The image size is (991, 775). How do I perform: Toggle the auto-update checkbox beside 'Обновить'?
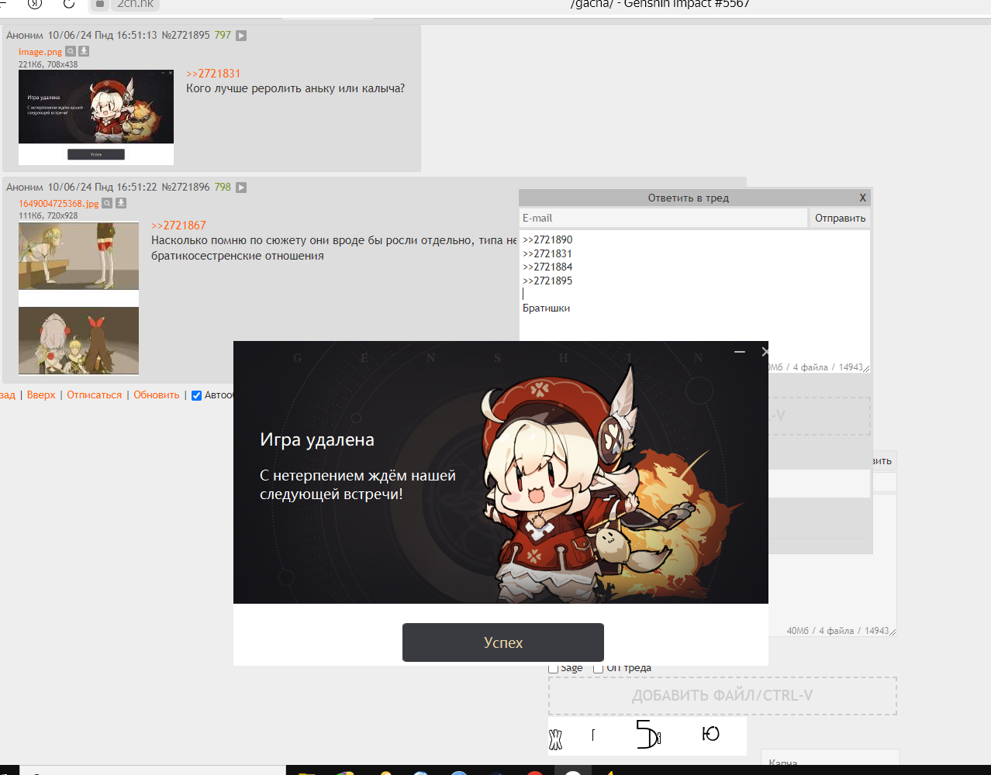click(197, 395)
